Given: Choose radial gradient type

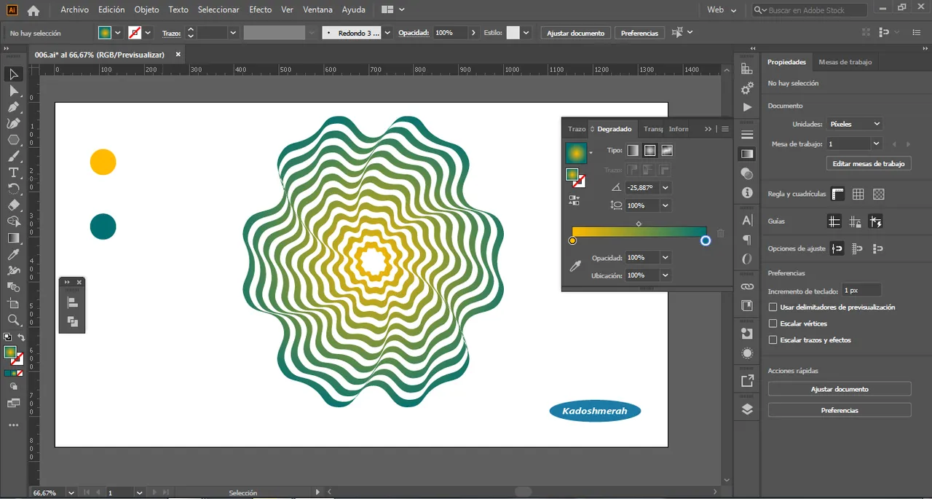Looking at the screenshot, I should click(650, 150).
